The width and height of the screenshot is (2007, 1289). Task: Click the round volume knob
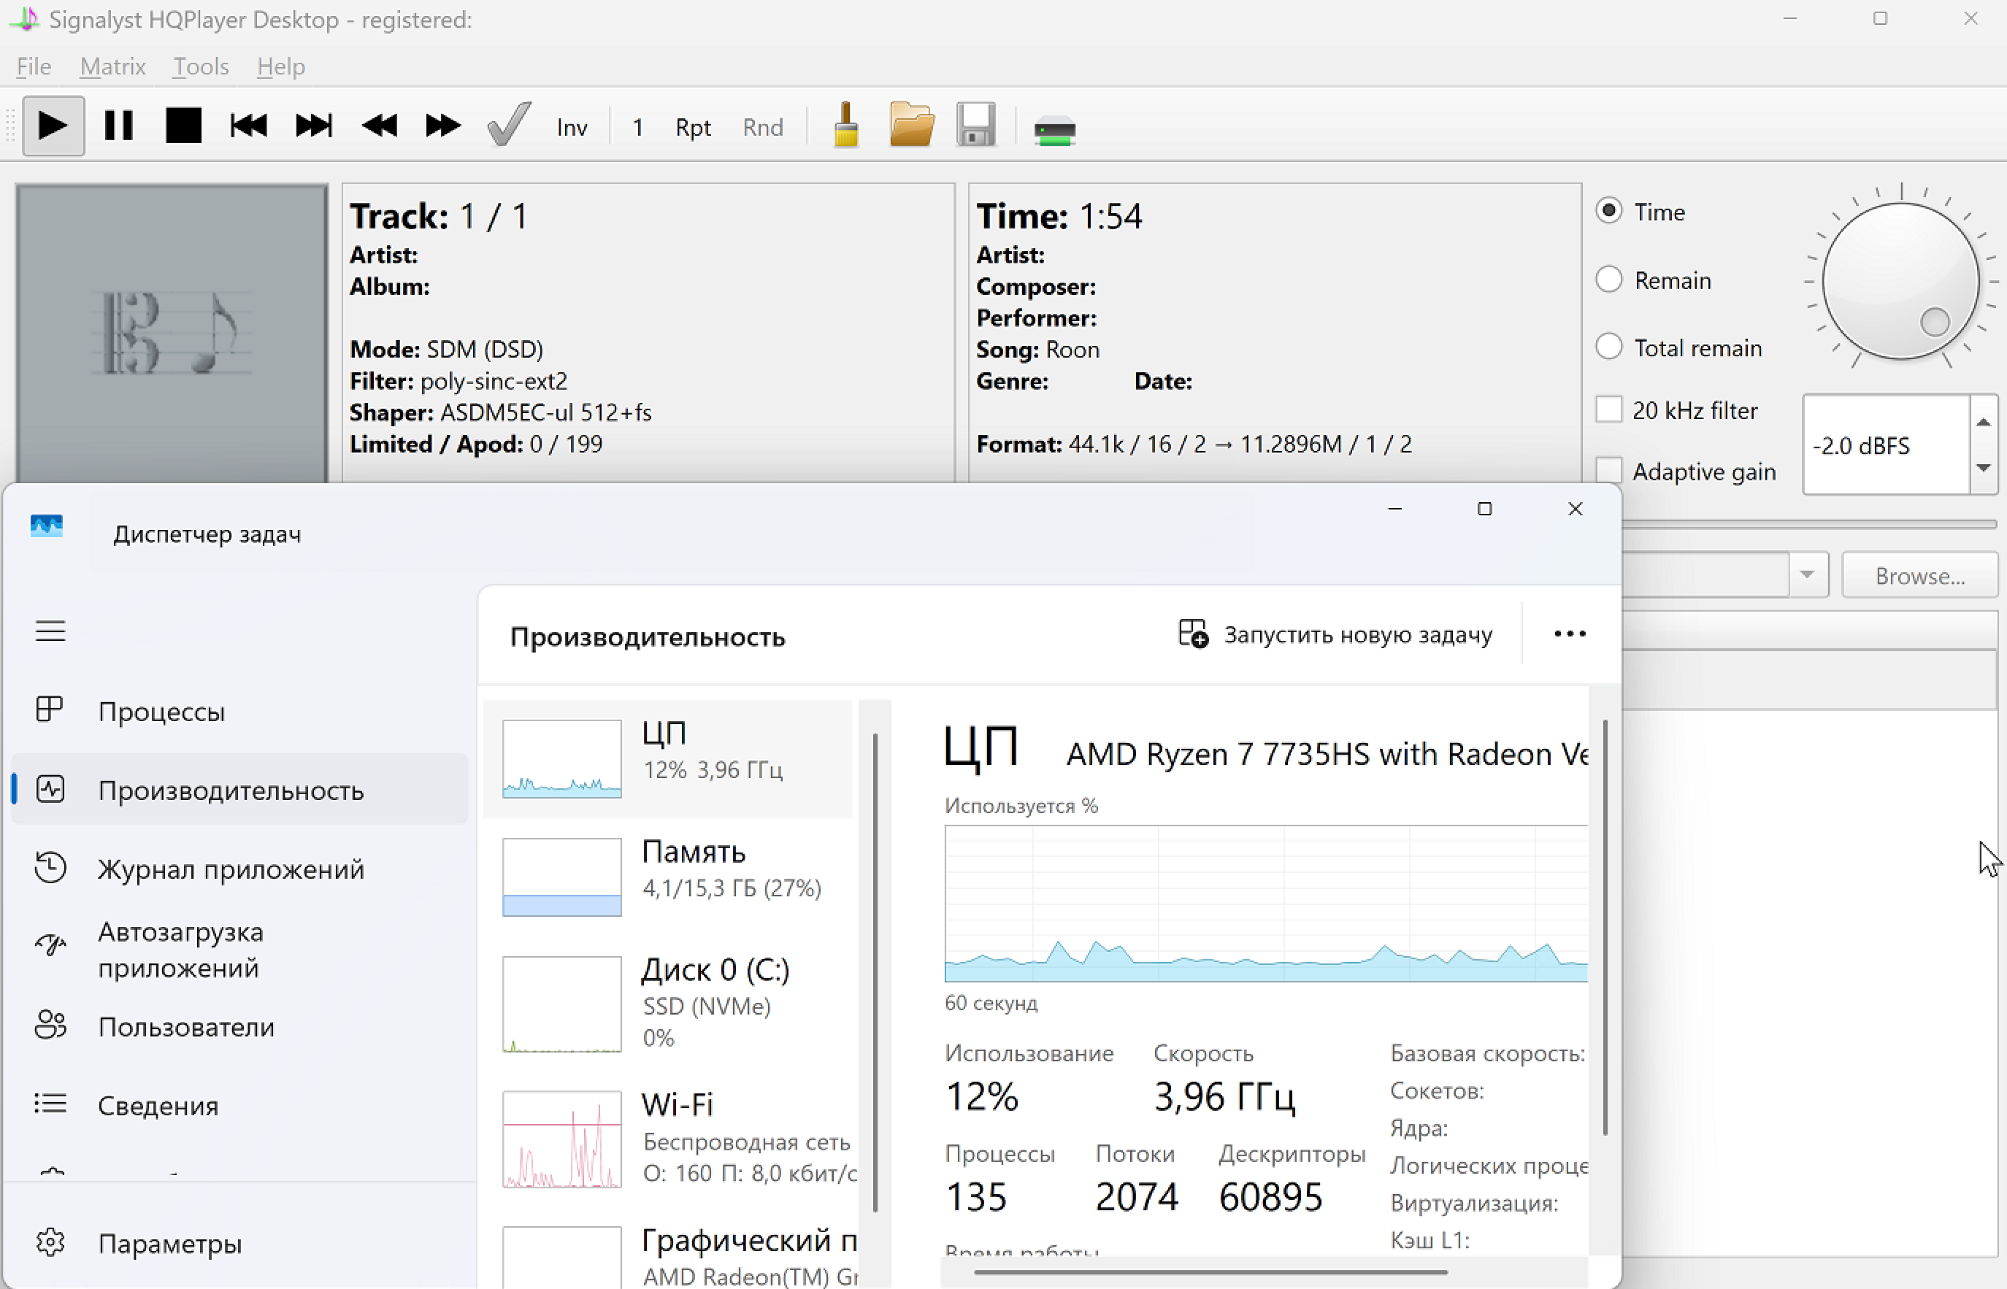click(1900, 280)
